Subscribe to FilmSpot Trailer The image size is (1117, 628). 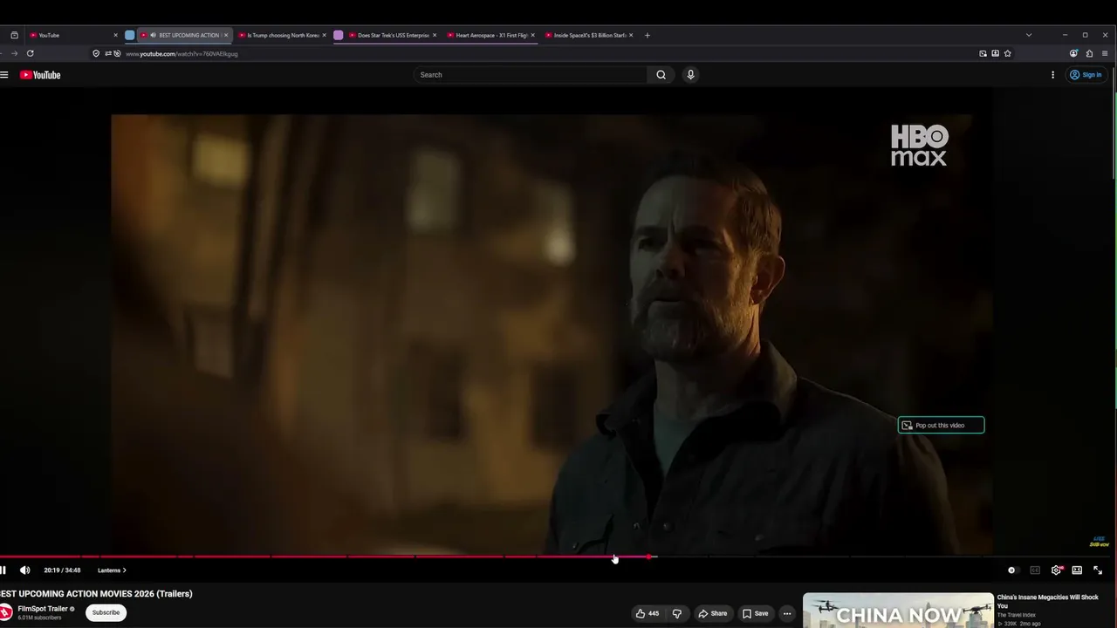pyautogui.click(x=106, y=612)
